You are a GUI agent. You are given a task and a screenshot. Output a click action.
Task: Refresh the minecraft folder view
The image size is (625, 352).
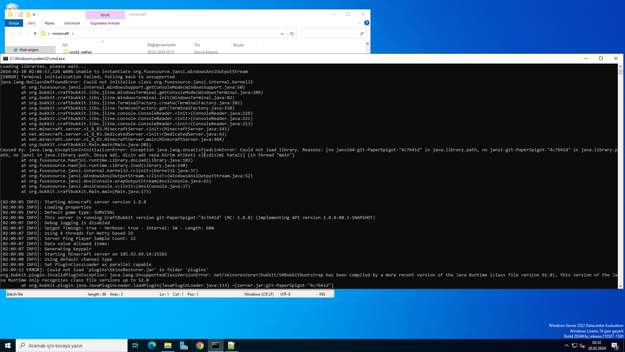tap(292, 34)
